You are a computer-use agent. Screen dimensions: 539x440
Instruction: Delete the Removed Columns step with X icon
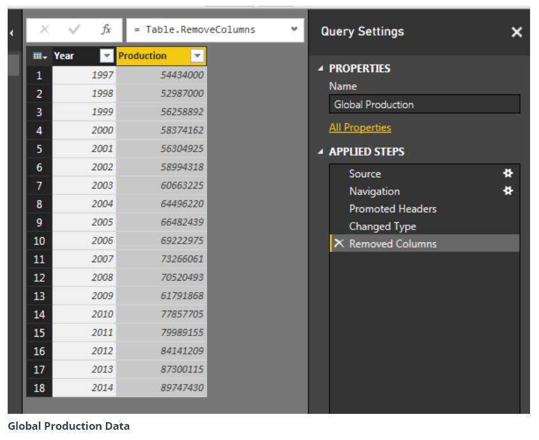[x=338, y=244]
